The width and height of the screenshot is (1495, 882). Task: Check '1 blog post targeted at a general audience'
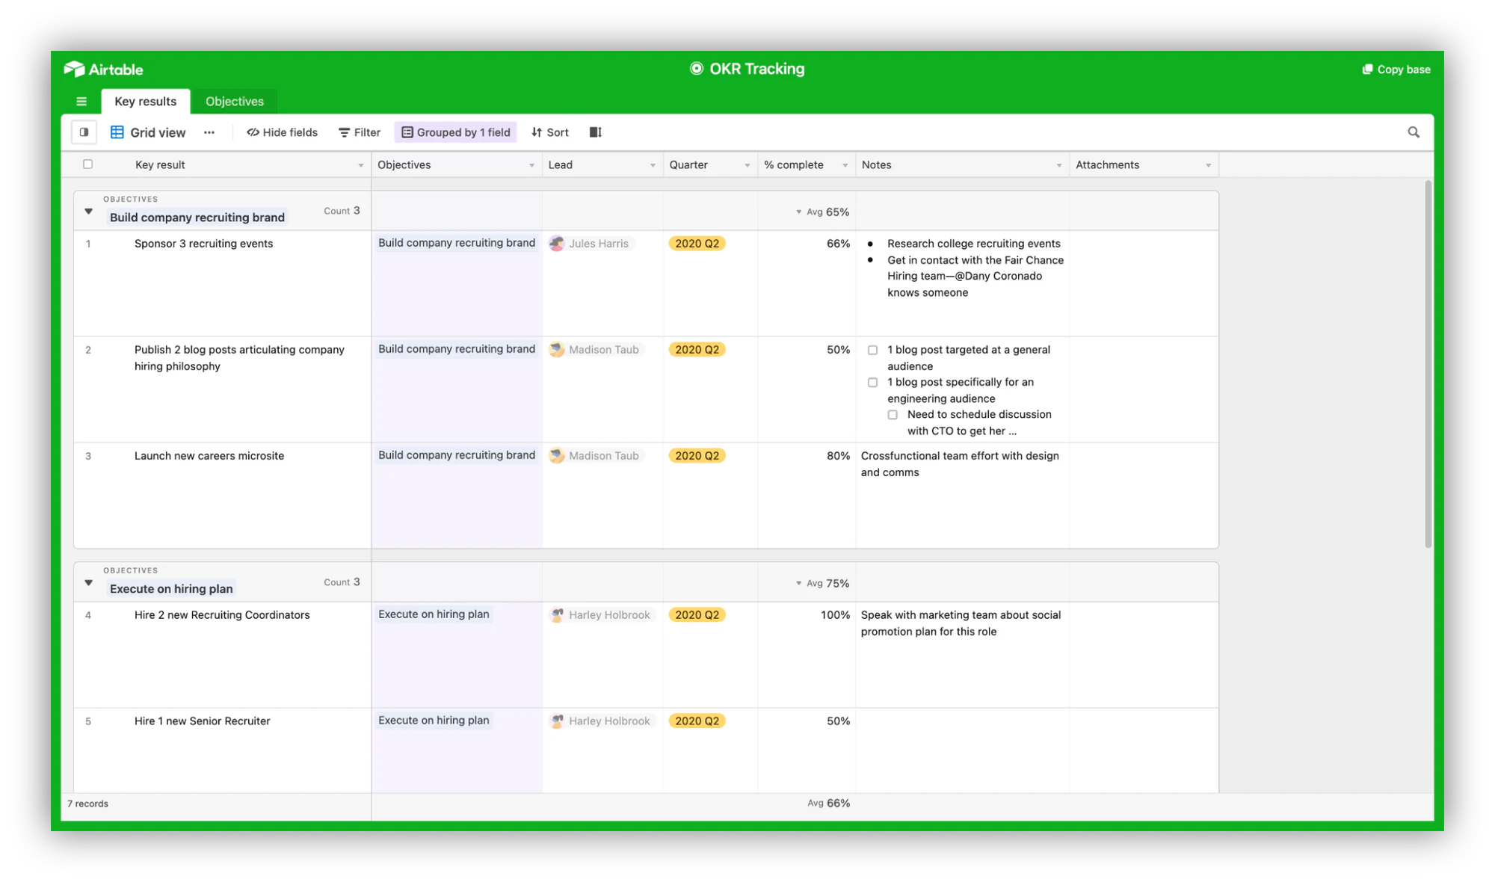tap(872, 350)
